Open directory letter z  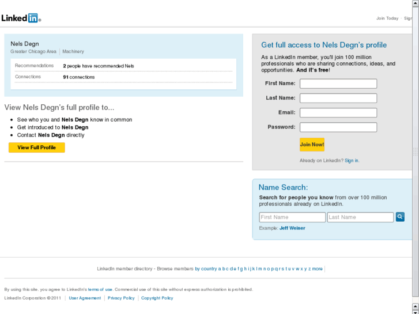pos(309,269)
